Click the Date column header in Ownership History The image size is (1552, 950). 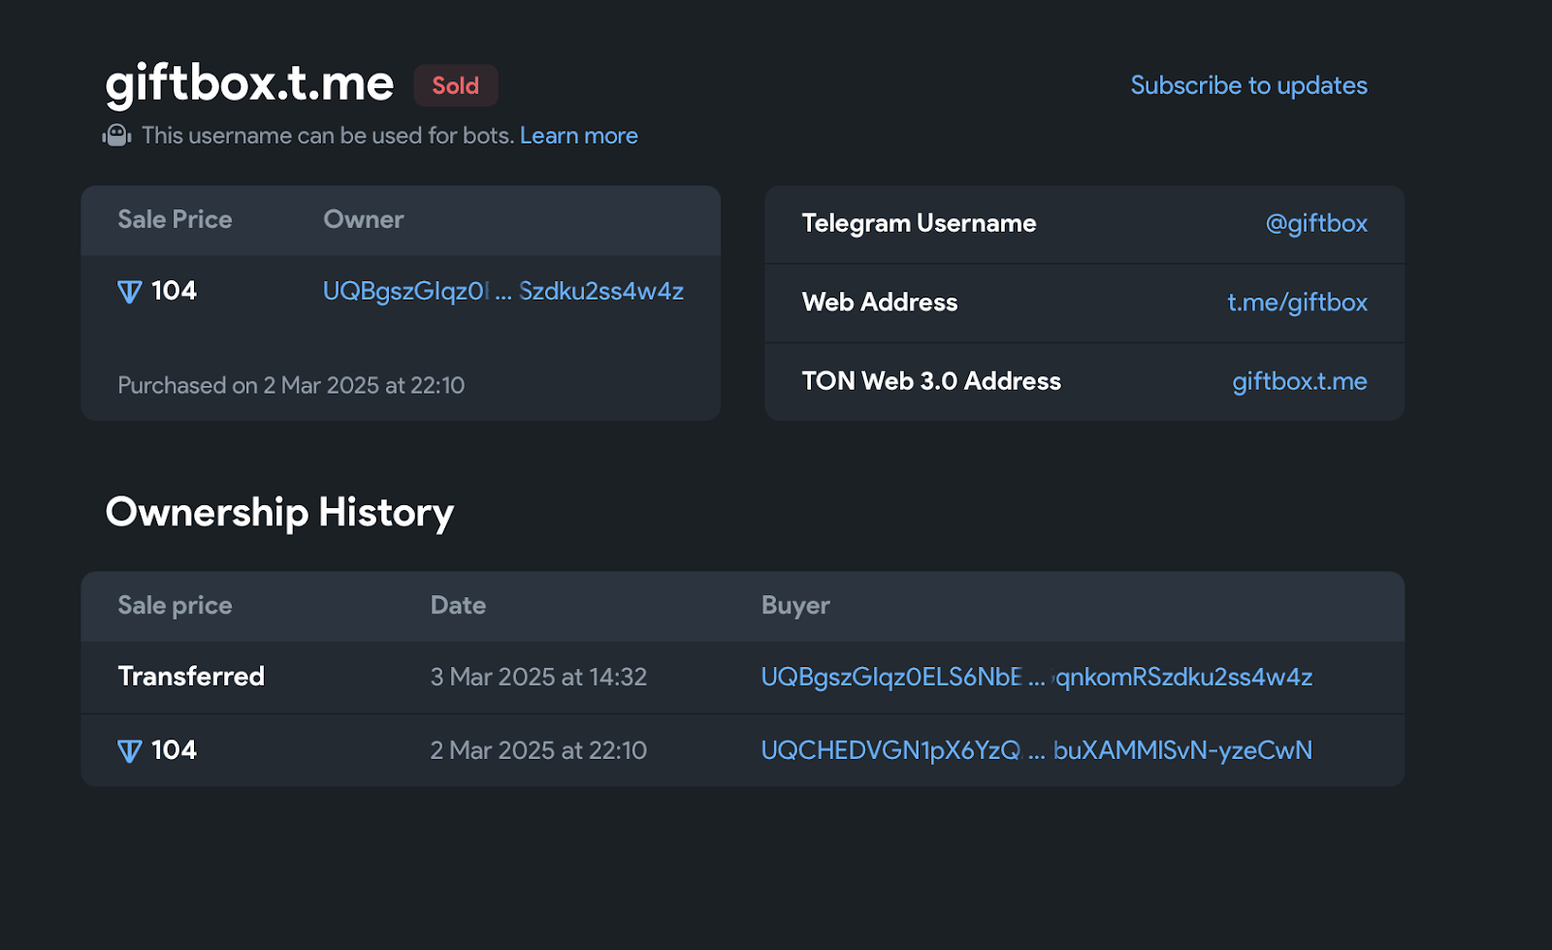(458, 605)
